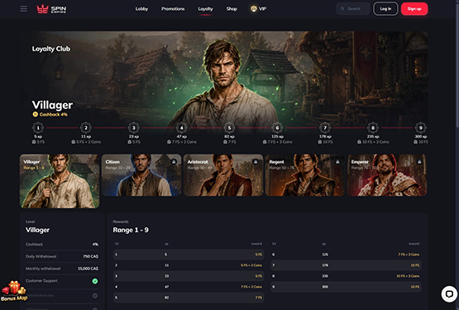Focus the Search input field
459x310 pixels.
click(x=353, y=9)
